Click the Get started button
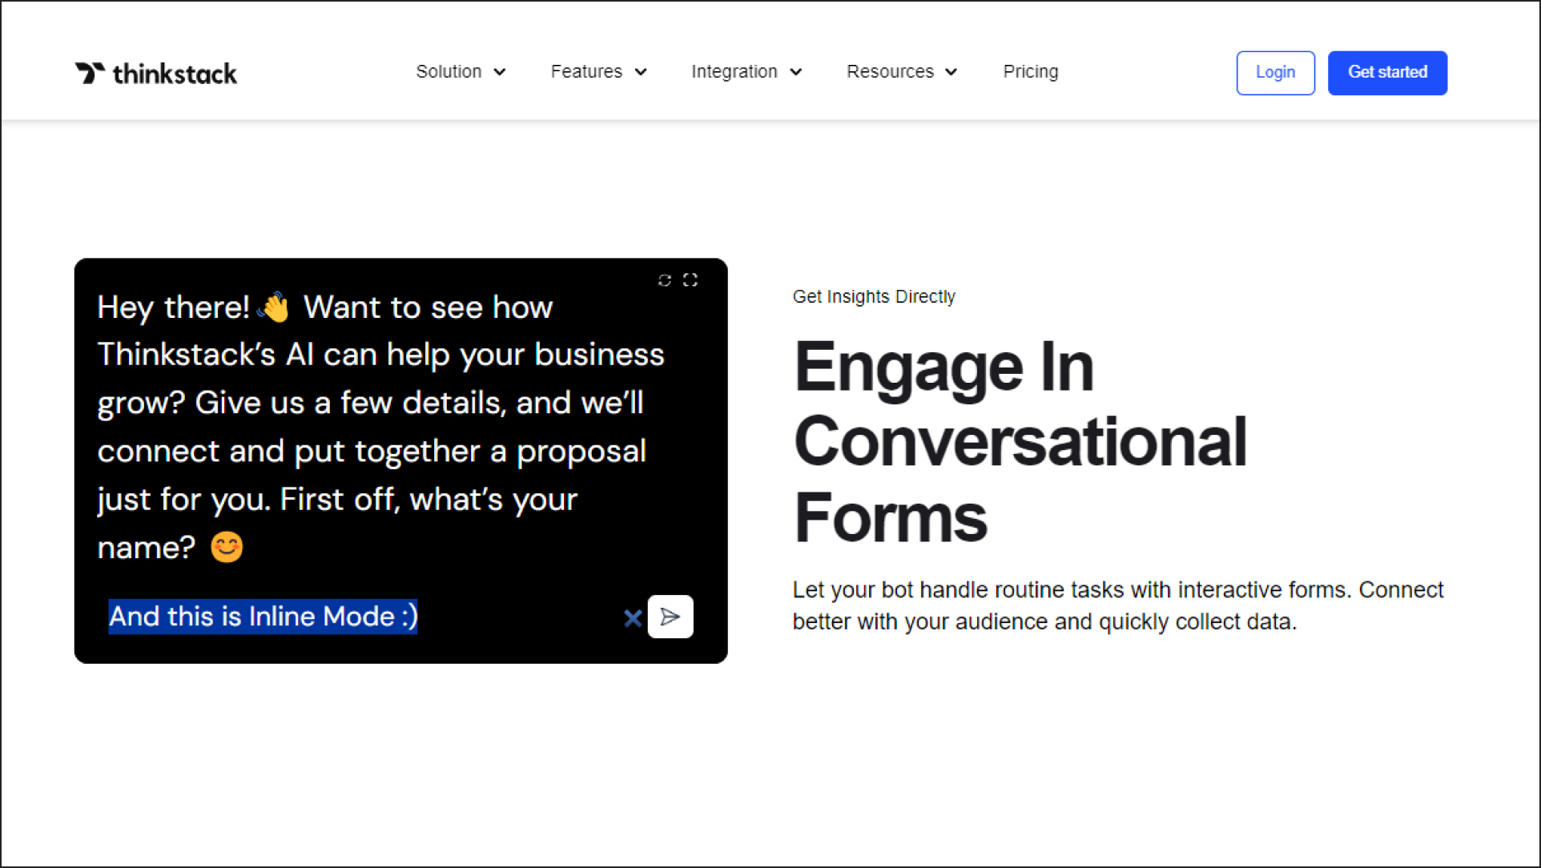The image size is (1541, 868). pyautogui.click(x=1387, y=72)
